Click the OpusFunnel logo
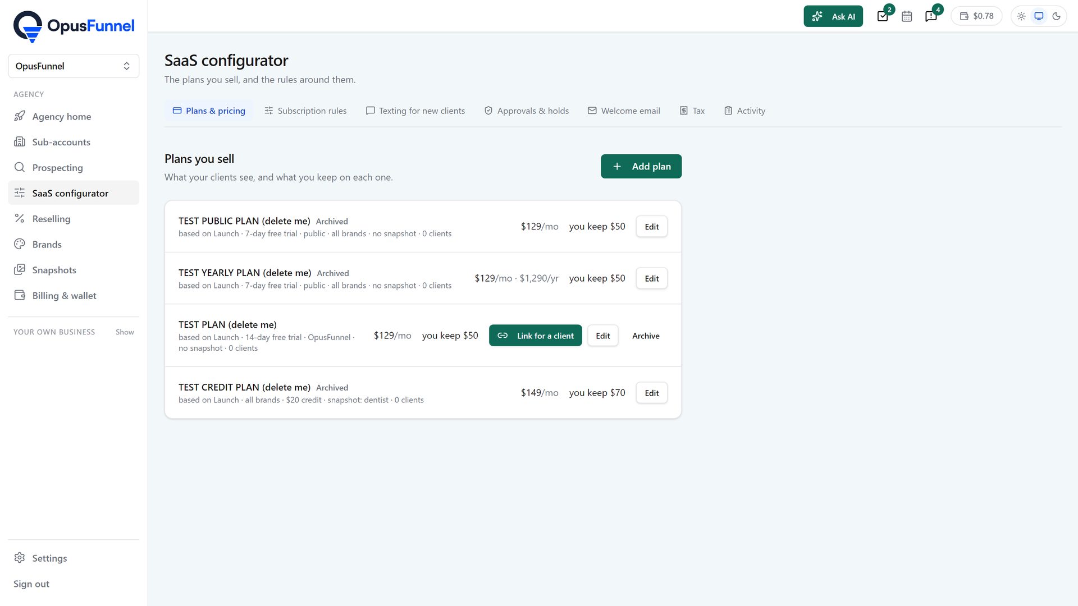The height and width of the screenshot is (606, 1078). click(x=74, y=26)
